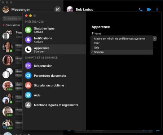This screenshot has width=163, height=135.
Task: Click the Signaler un problème warning icon
Action: [x=28, y=85]
